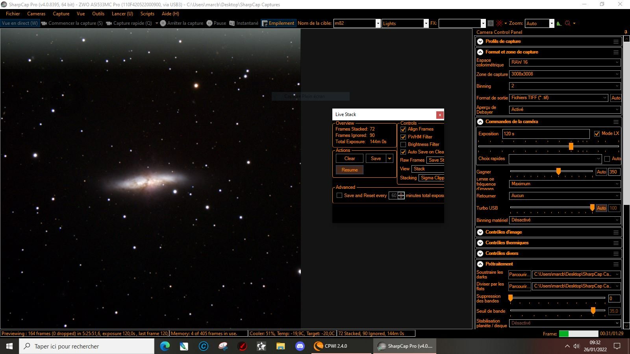Adjust the Seuil de bande slider handle
This screenshot has height=354, width=630.
click(x=593, y=311)
